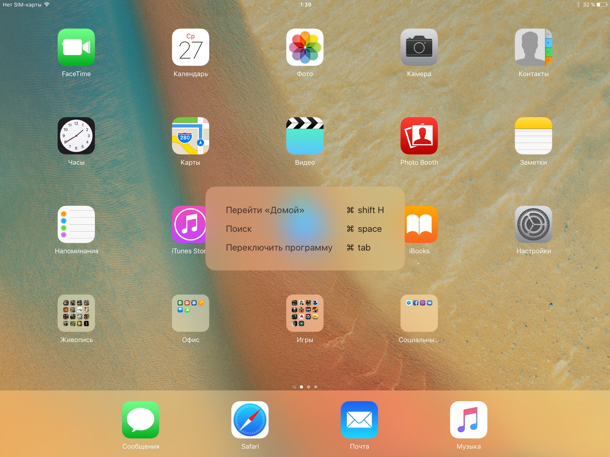Open the Contacts app

[533, 47]
